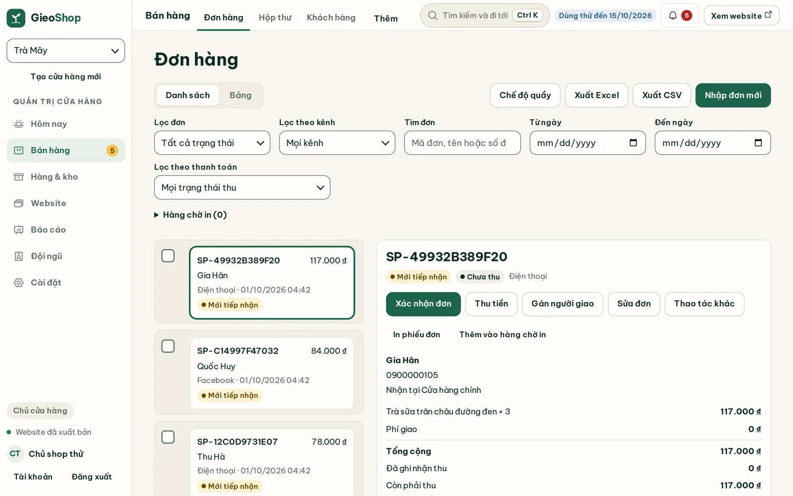The width and height of the screenshot is (793, 496).
Task: Open Hàng & kho in the sidebar
Action: [66, 177]
